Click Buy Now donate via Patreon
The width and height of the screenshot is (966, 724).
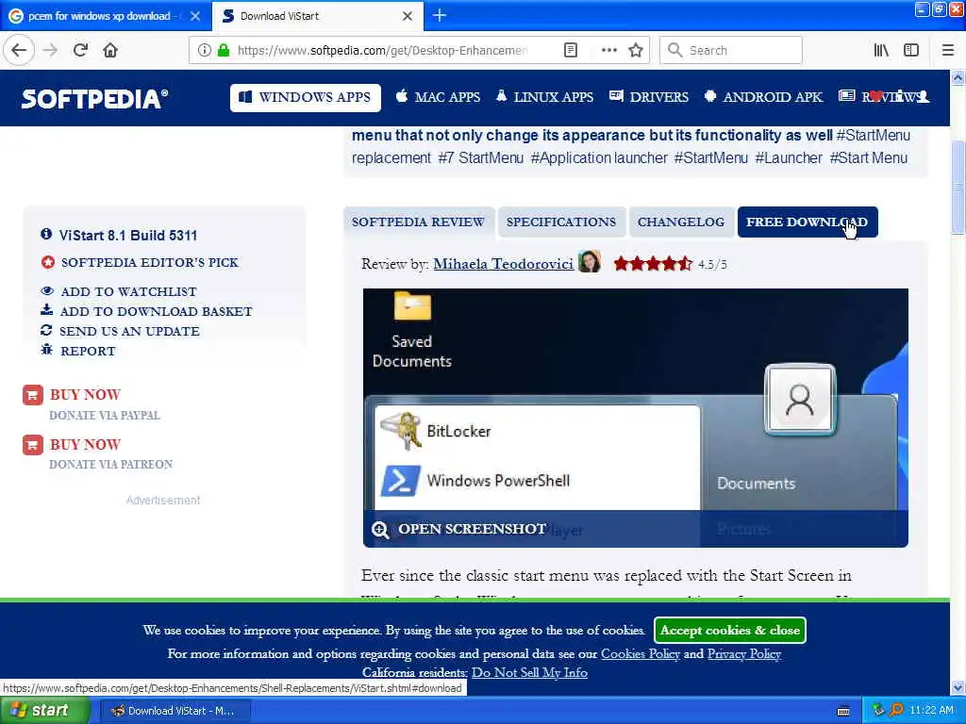(97, 453)
